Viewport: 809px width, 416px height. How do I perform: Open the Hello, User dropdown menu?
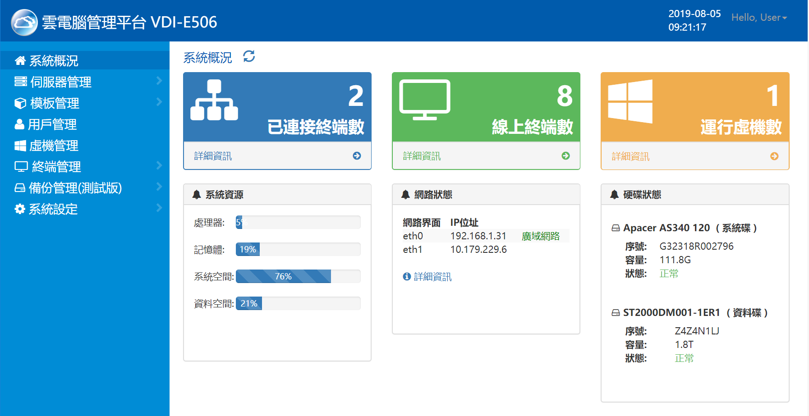[759, 18]
